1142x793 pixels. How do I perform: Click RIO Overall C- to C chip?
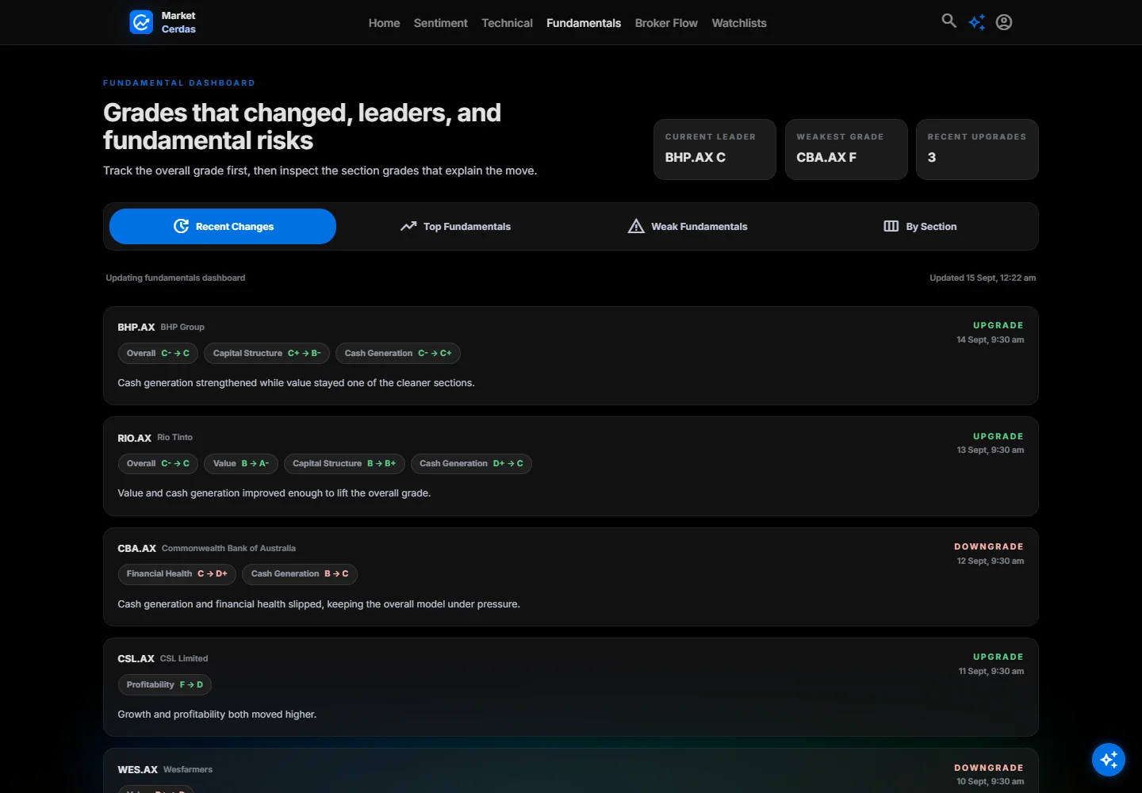click(x=158, y=463)
